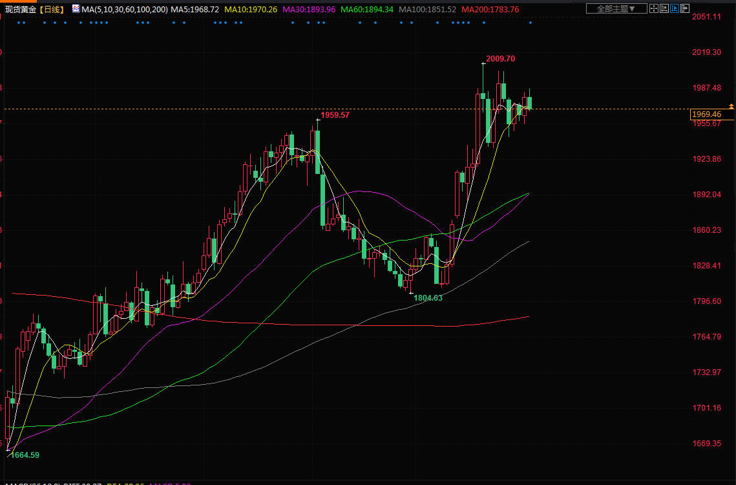736x485 pixels.
Task: Select the MA5 value label
Action: (195, 10)
